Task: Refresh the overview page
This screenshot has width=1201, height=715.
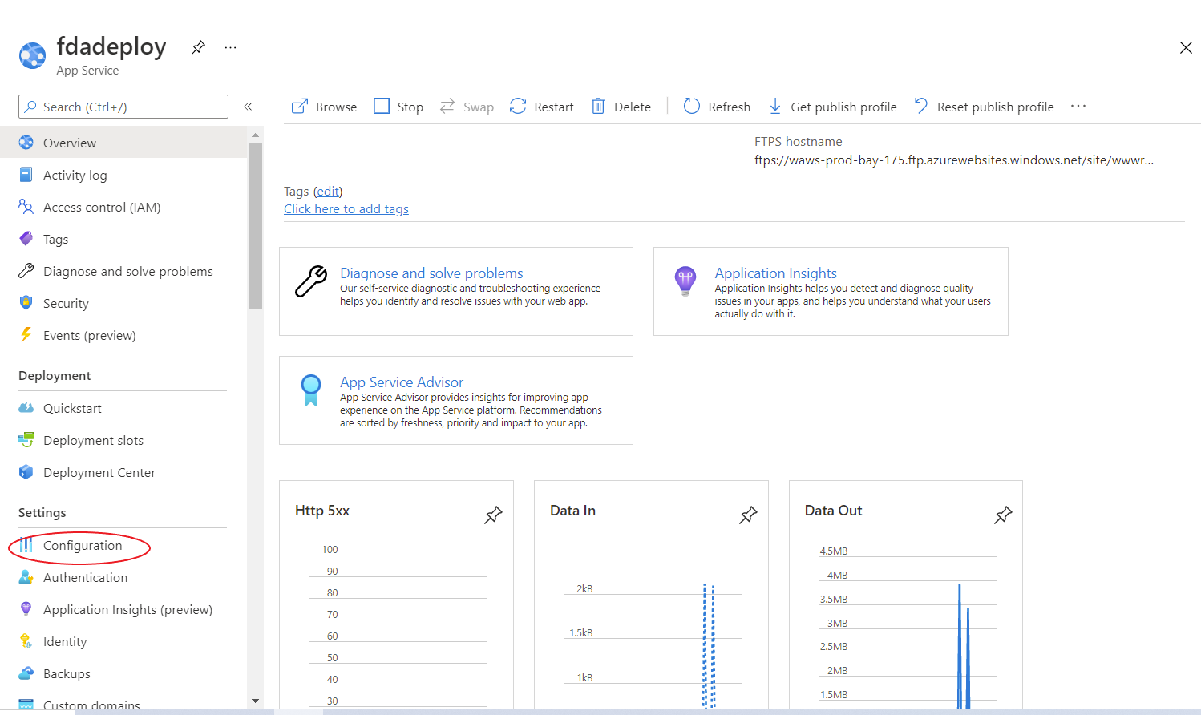Action: click(717, 107)
